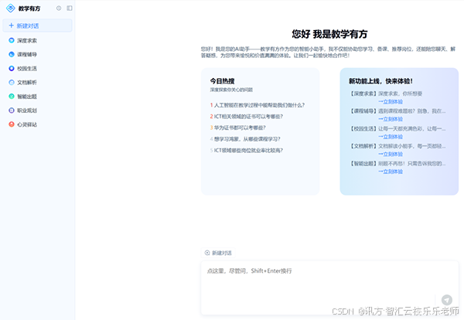Open hot search 2 ICT相关领域的证书可以考哪些
The height and width of the screenshot is (320, 464).
click(247, 117)
